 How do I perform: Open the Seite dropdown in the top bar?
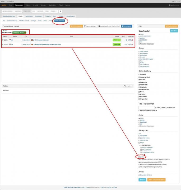coord(3,1)
